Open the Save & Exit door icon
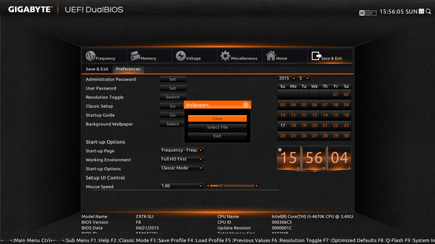 coord(316,56)
